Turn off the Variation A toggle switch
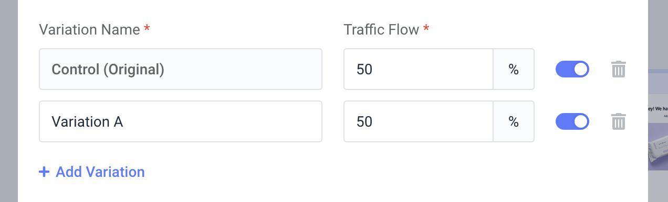 (x=572, y=121)
